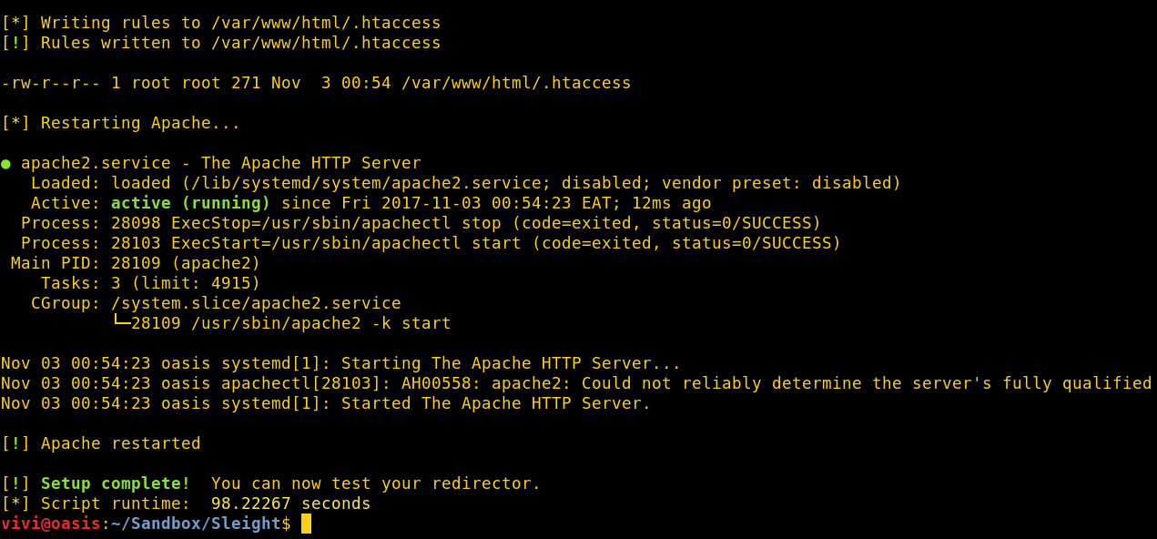Click the vivi@oasis prompt username

51,524
